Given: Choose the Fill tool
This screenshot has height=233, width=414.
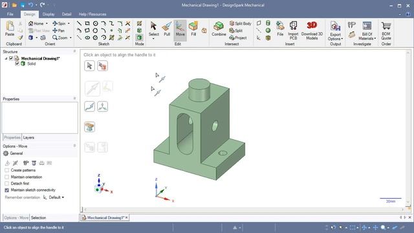Looking at the screenshot, I should pos(193,29).
